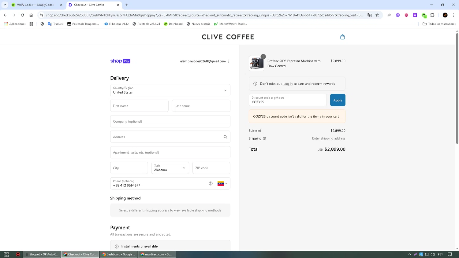
Task: Open the tab search dropdown arrow
Action: pos(5,5)
